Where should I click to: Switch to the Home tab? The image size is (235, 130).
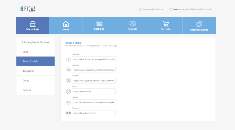pyautogui.click(x=66, y=26)
